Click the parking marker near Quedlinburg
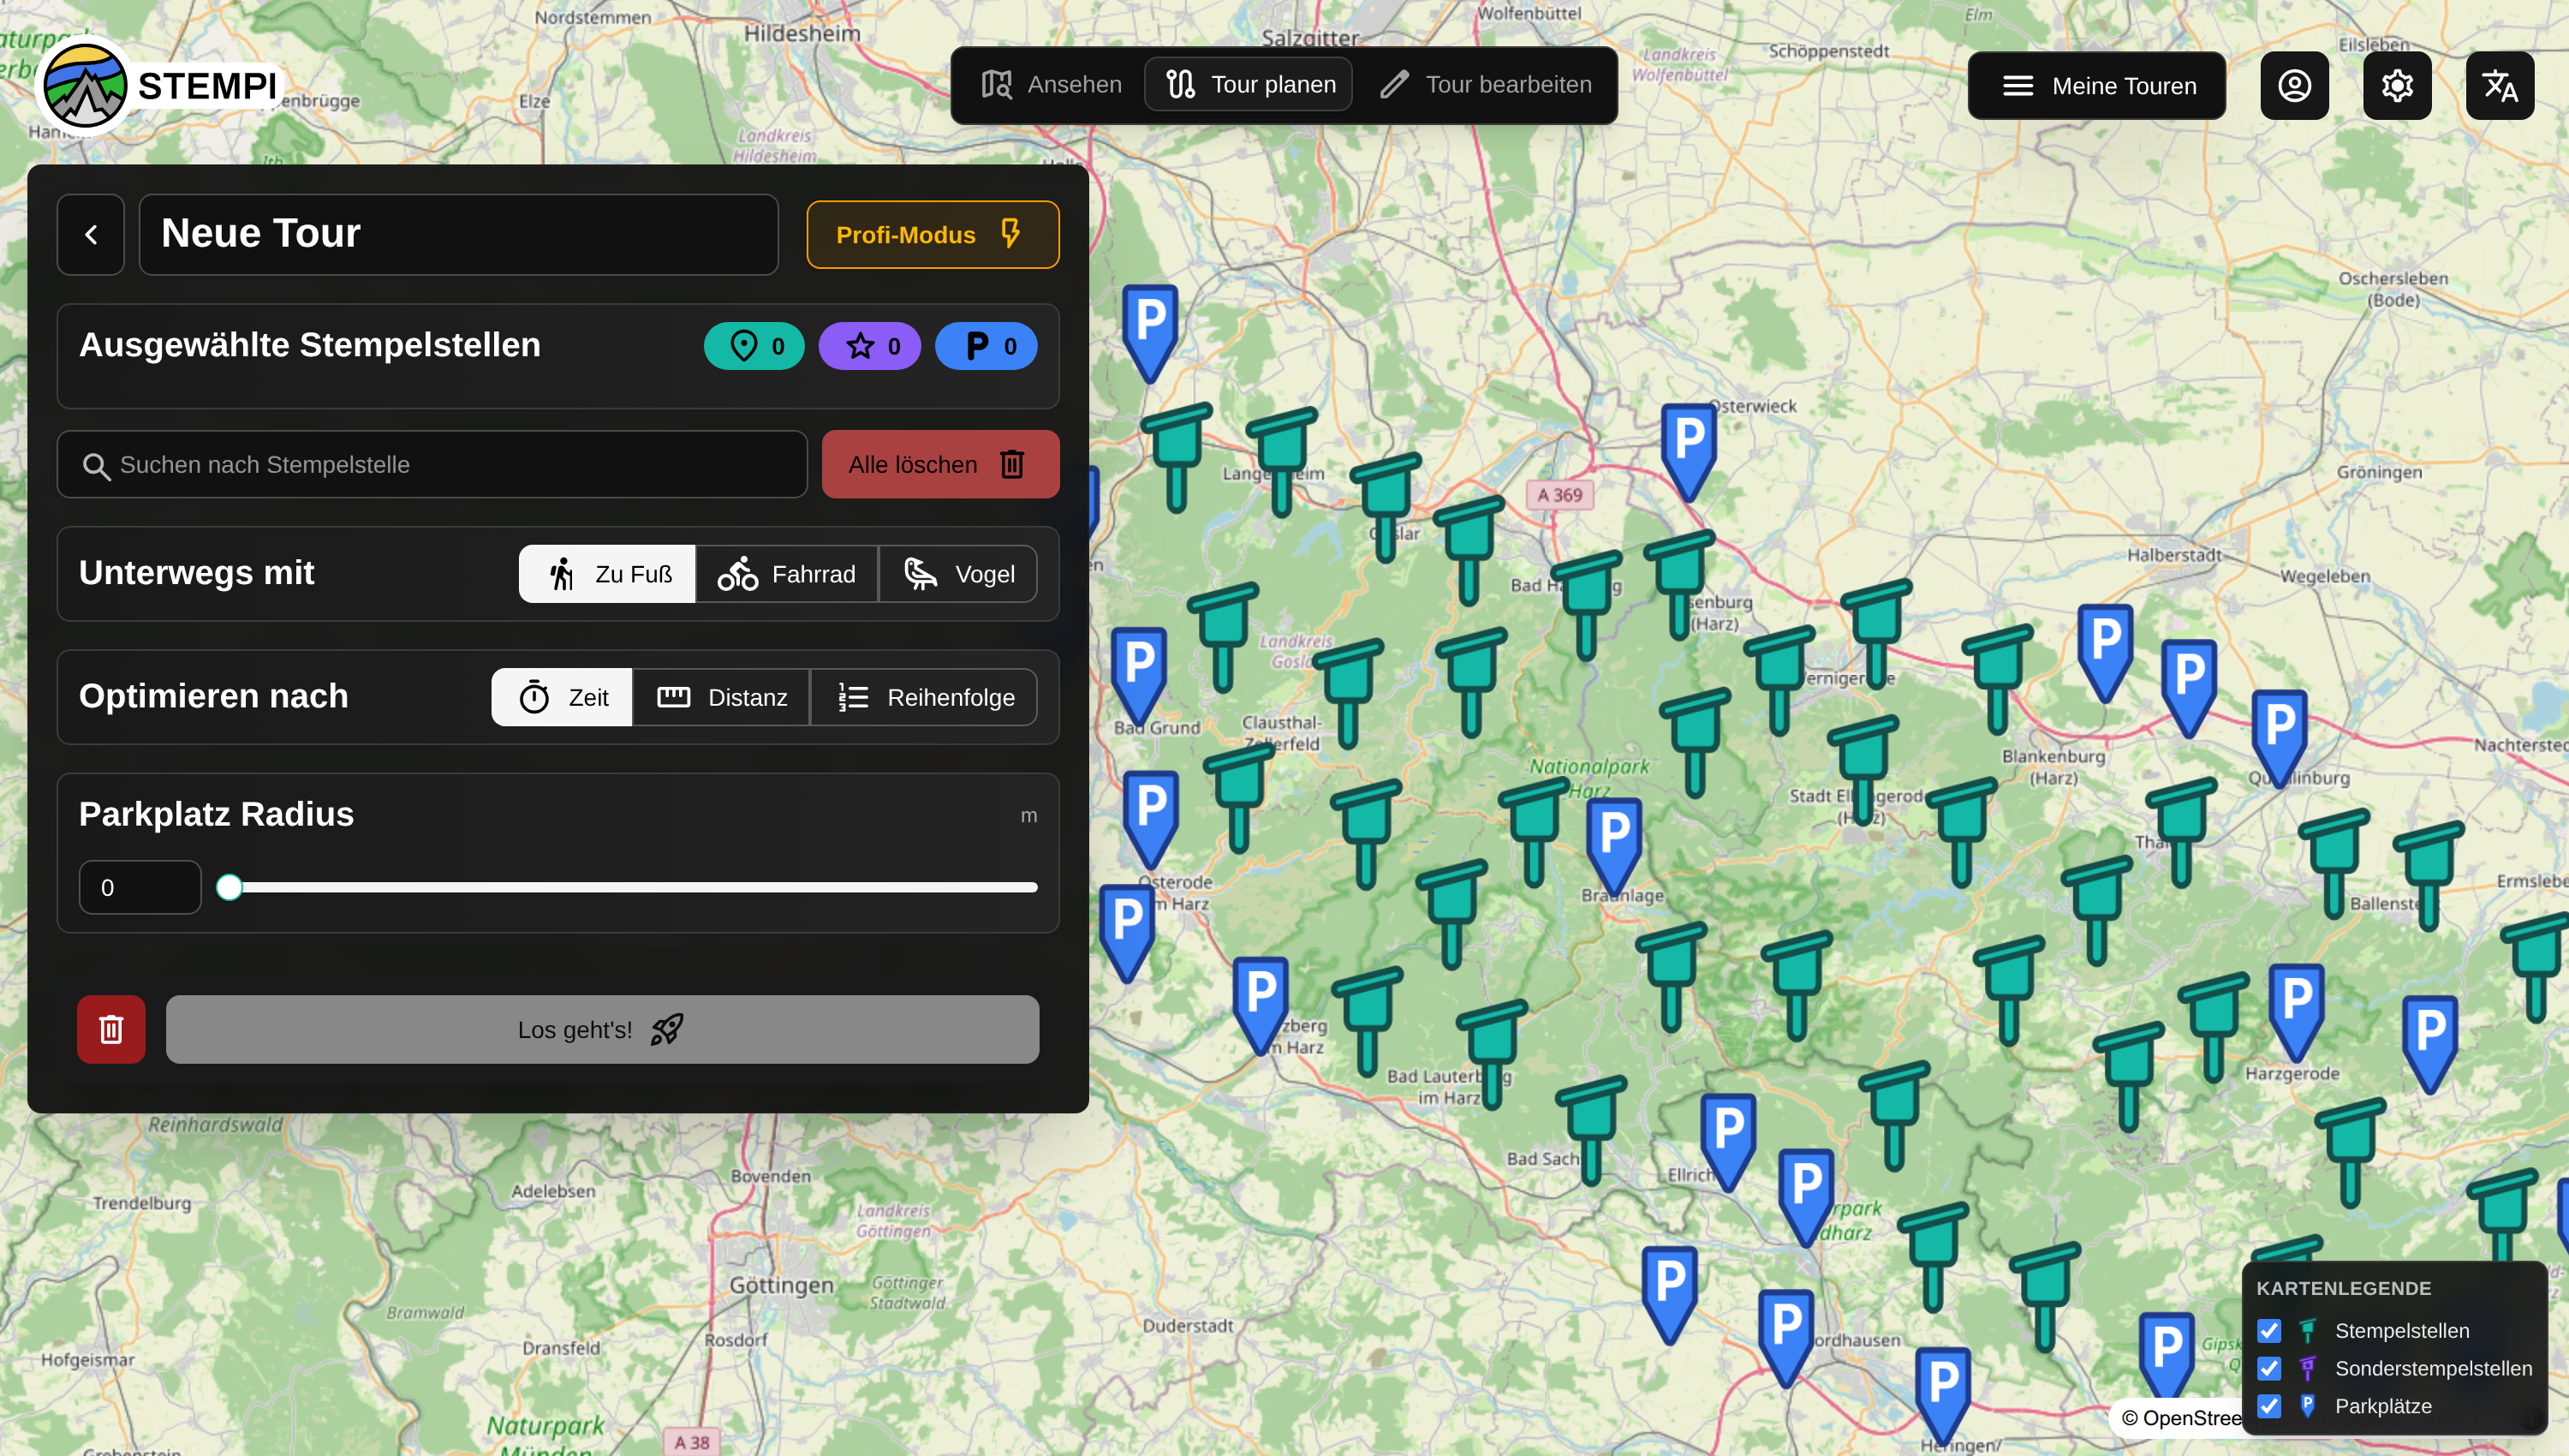This screenshot has height=1456, width=2569. click(x=2279, y=737)
